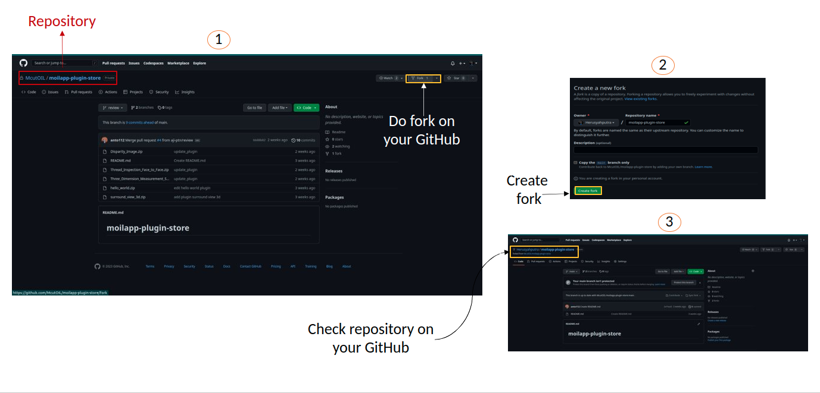Click file icon beside Thread_Inspection_Face_to_Face.zip
This screenshot has width=820, height=393.
105,169
